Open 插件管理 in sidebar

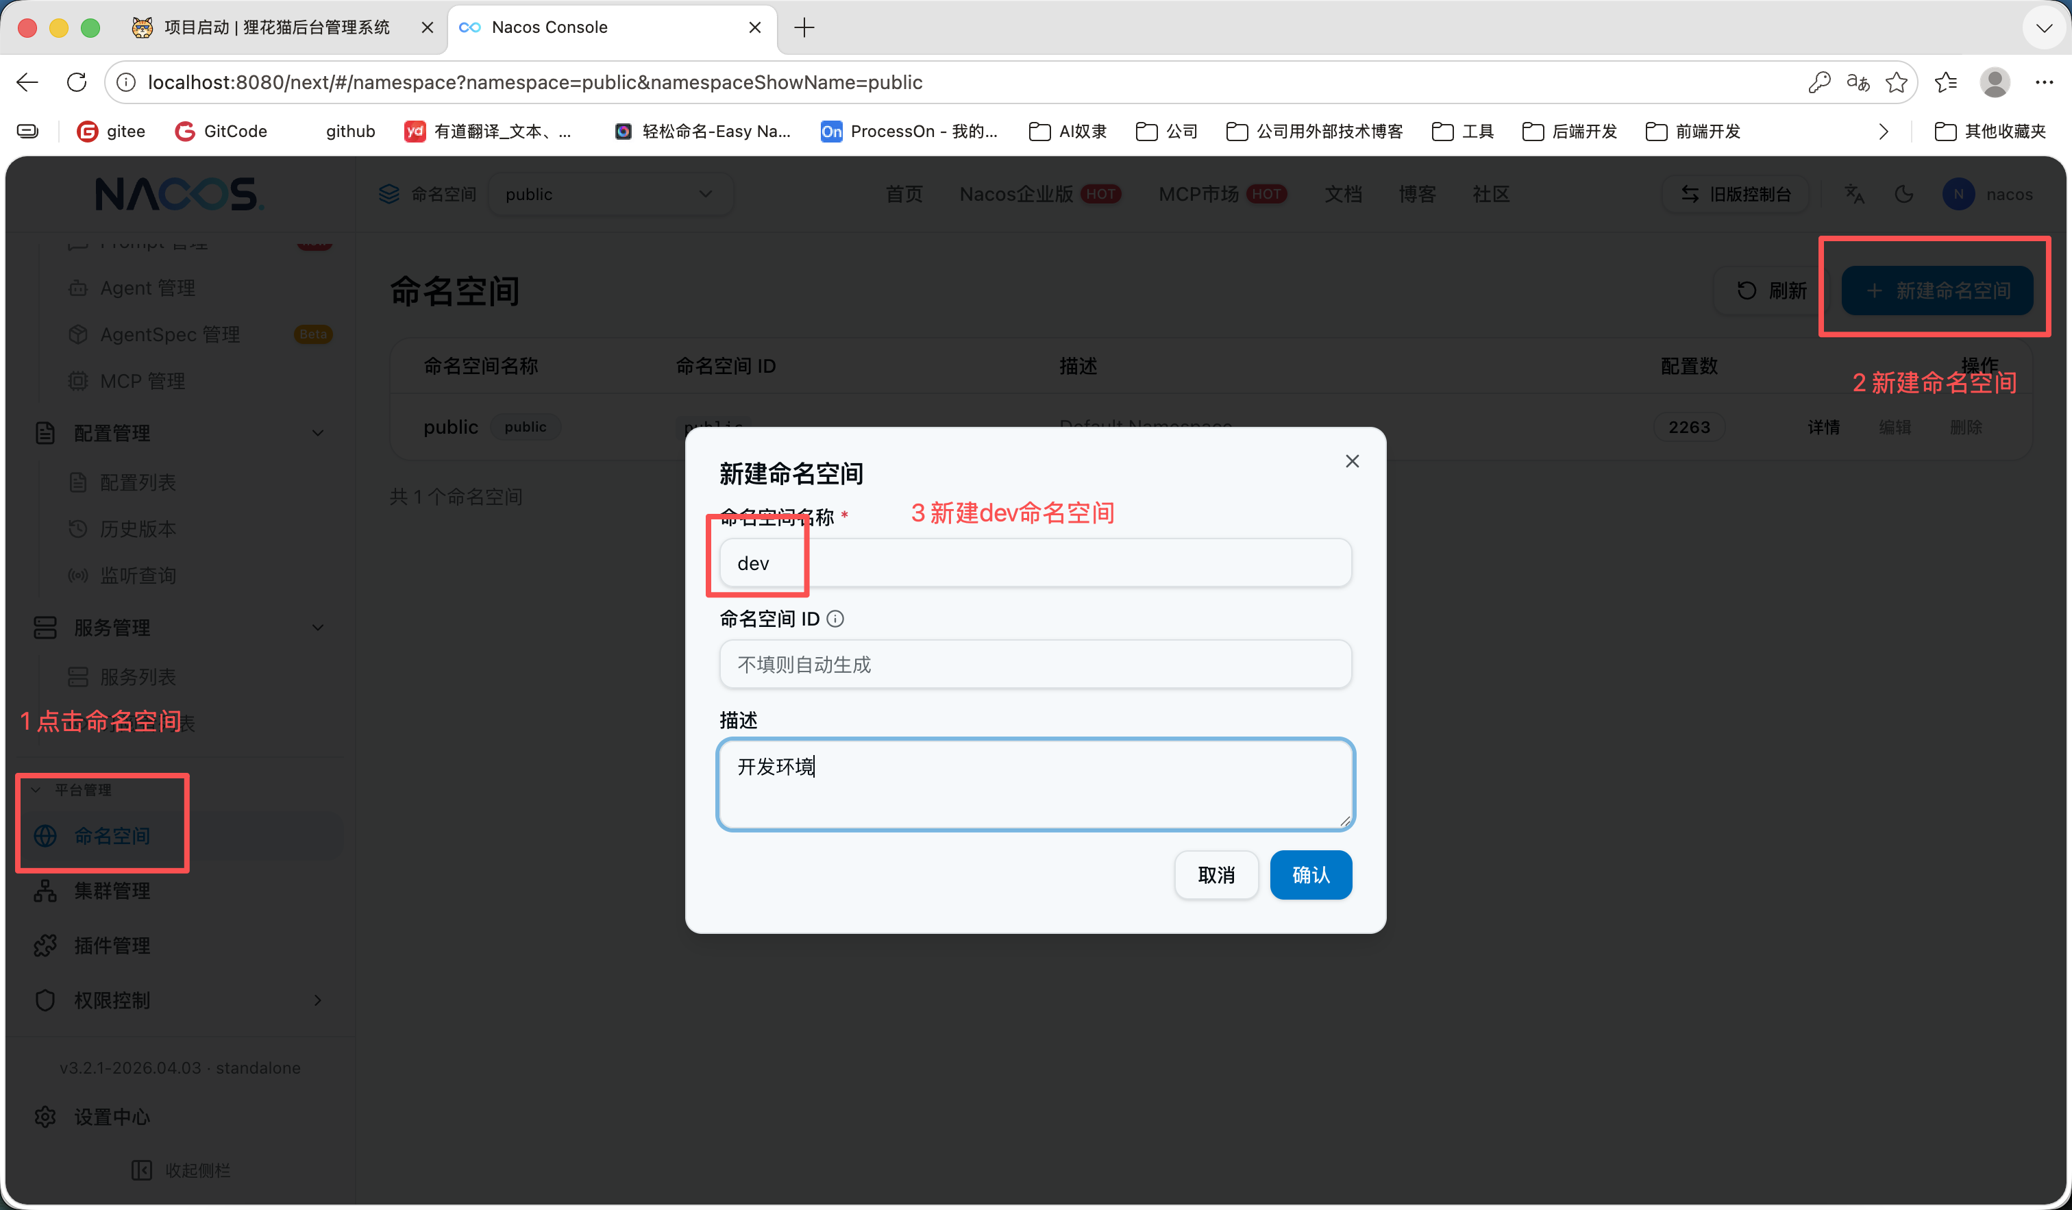coord(111,946)
